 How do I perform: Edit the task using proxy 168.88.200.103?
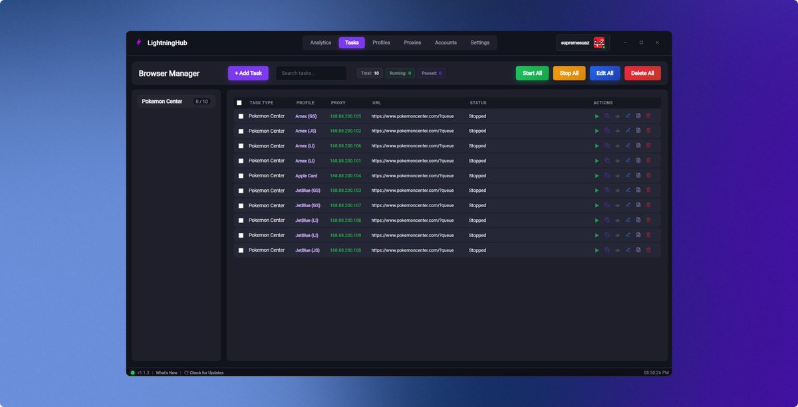[628, 191]
